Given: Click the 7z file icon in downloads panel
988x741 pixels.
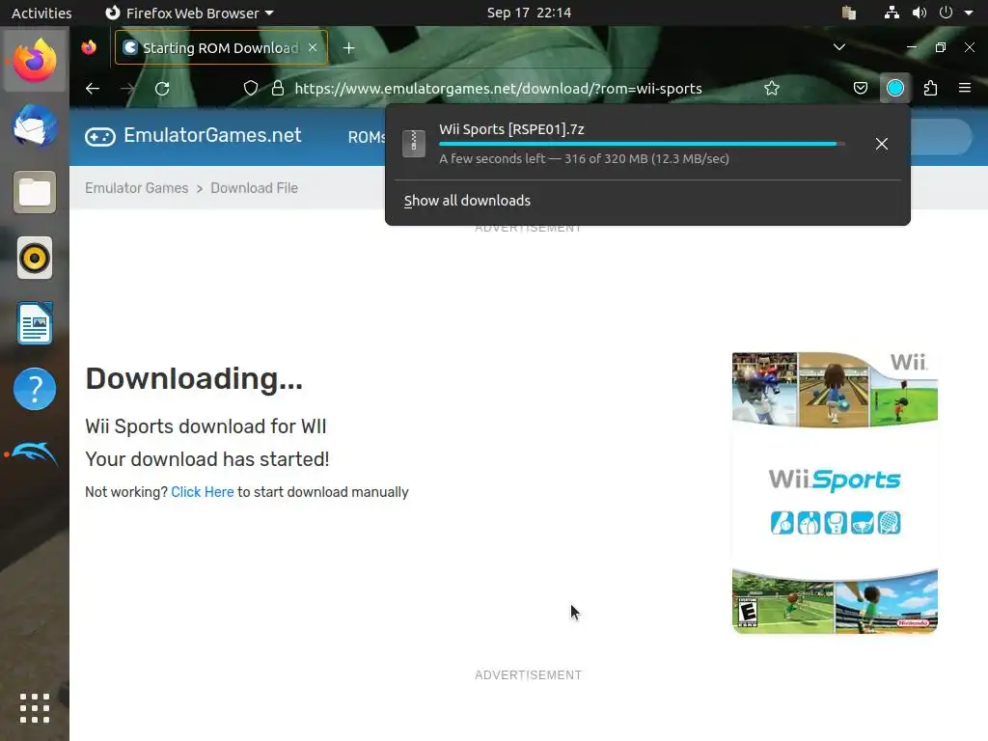Looking at the screenshot, I should click(414, 144).
